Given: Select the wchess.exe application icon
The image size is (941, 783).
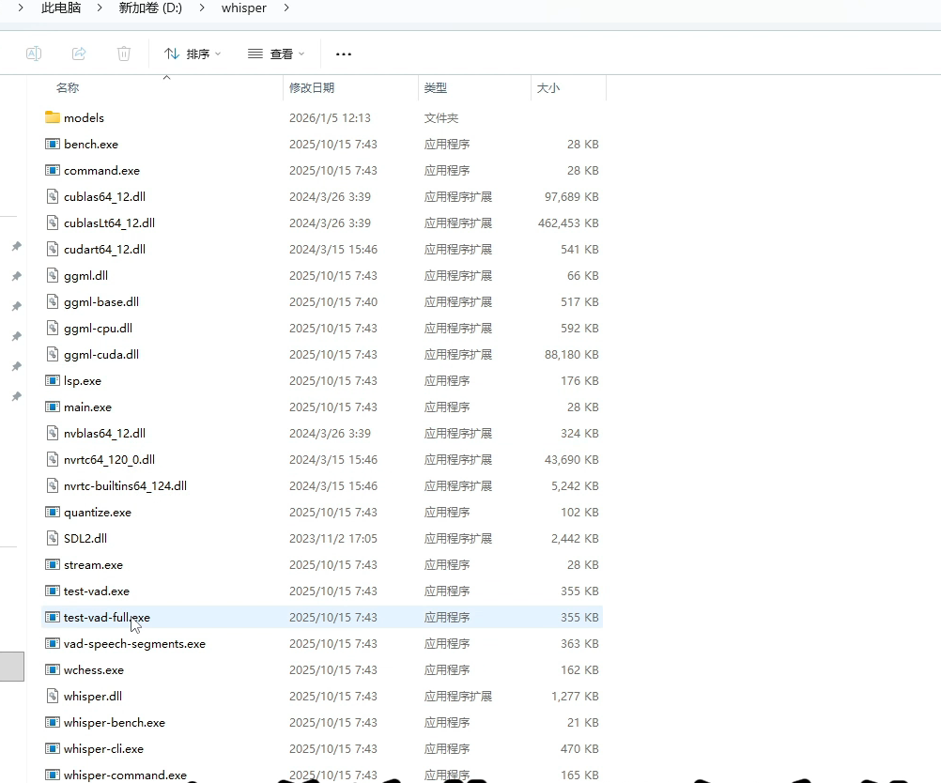Looking at the screenshot, I should (53, 669).
